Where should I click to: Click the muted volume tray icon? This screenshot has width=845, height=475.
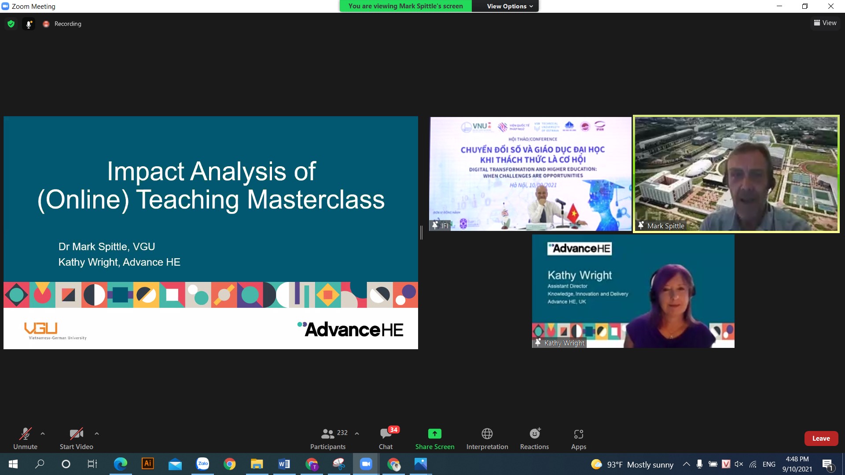point(739,464)
